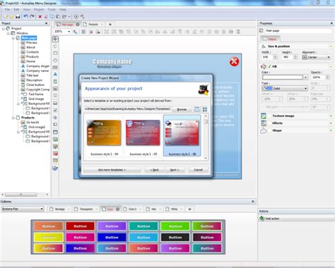This screenshot has width=335, height=268.
Task: Click the Add action plus icon
Action: pyautogui.click(x=261, y=219)
